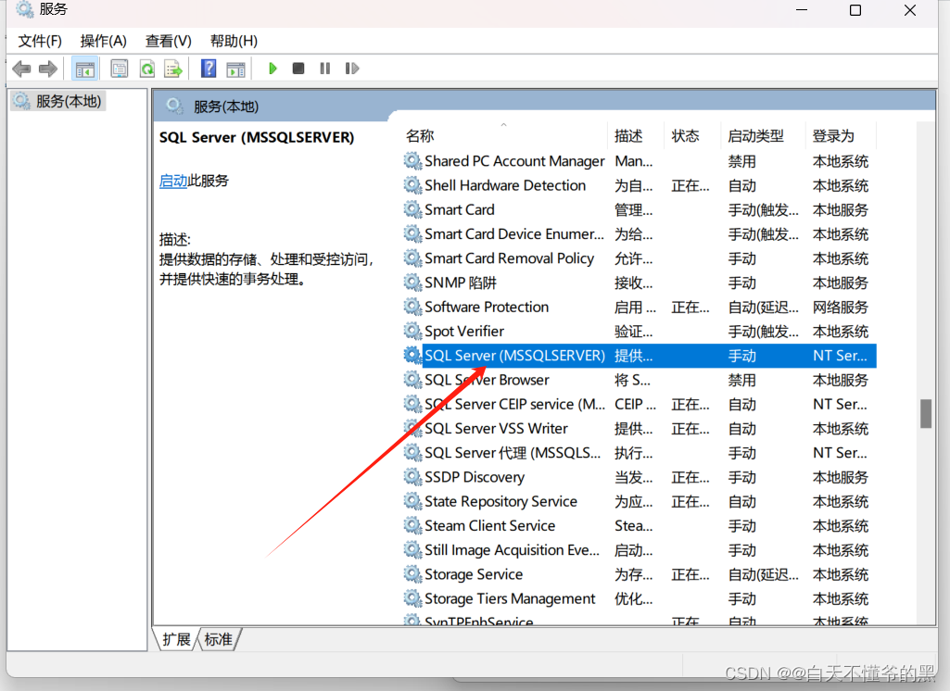Select Shared PC Account Manager service
This screenshot has width=950, height=691.
[x=640, y=162]
